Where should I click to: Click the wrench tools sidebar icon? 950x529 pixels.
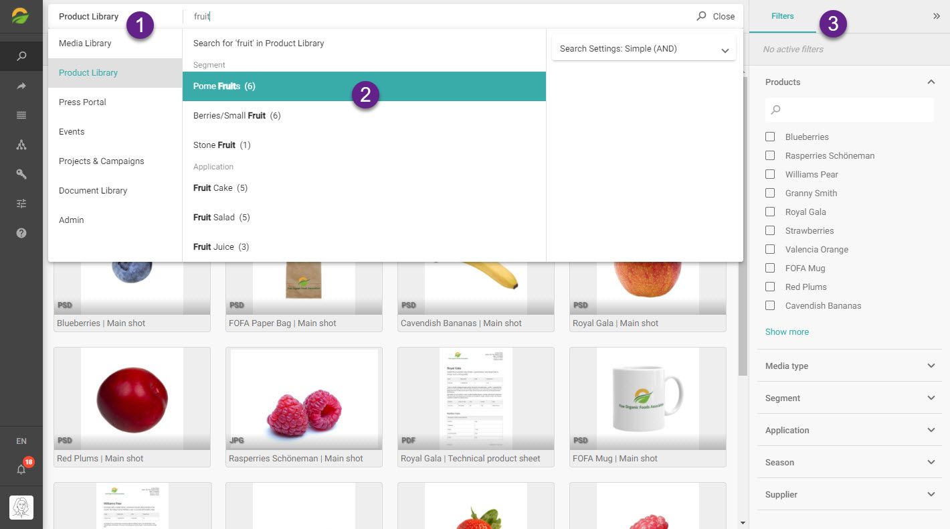[x=21, y=174]
